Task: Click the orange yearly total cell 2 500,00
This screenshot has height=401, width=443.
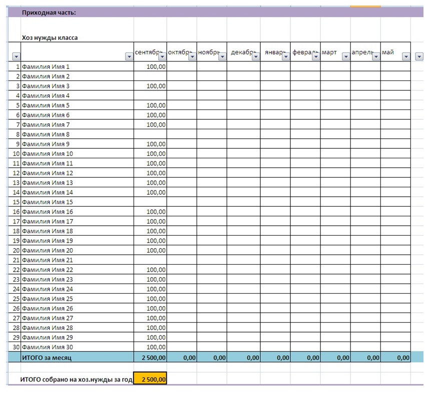Action: 150,379
